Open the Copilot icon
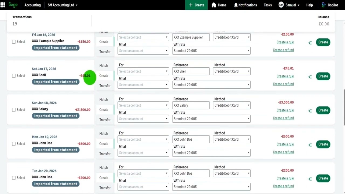345x194 pixels. [323, 5]
